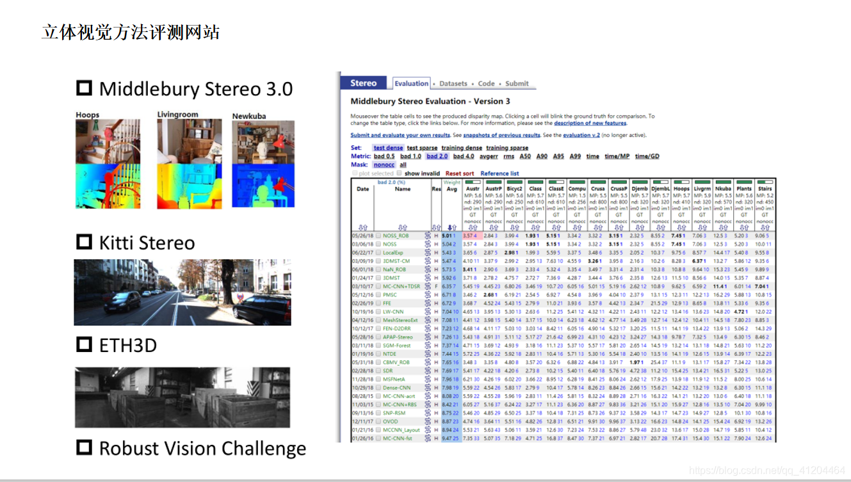Tick the LW-CNN row checkbox
The image size is (851, 482).
coord(378,311)
